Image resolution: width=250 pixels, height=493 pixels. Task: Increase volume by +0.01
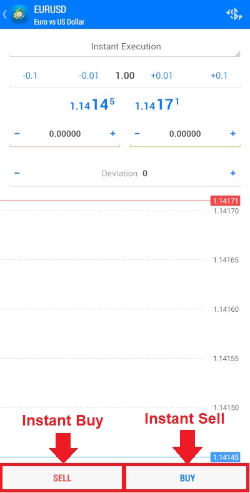point(162,76)
